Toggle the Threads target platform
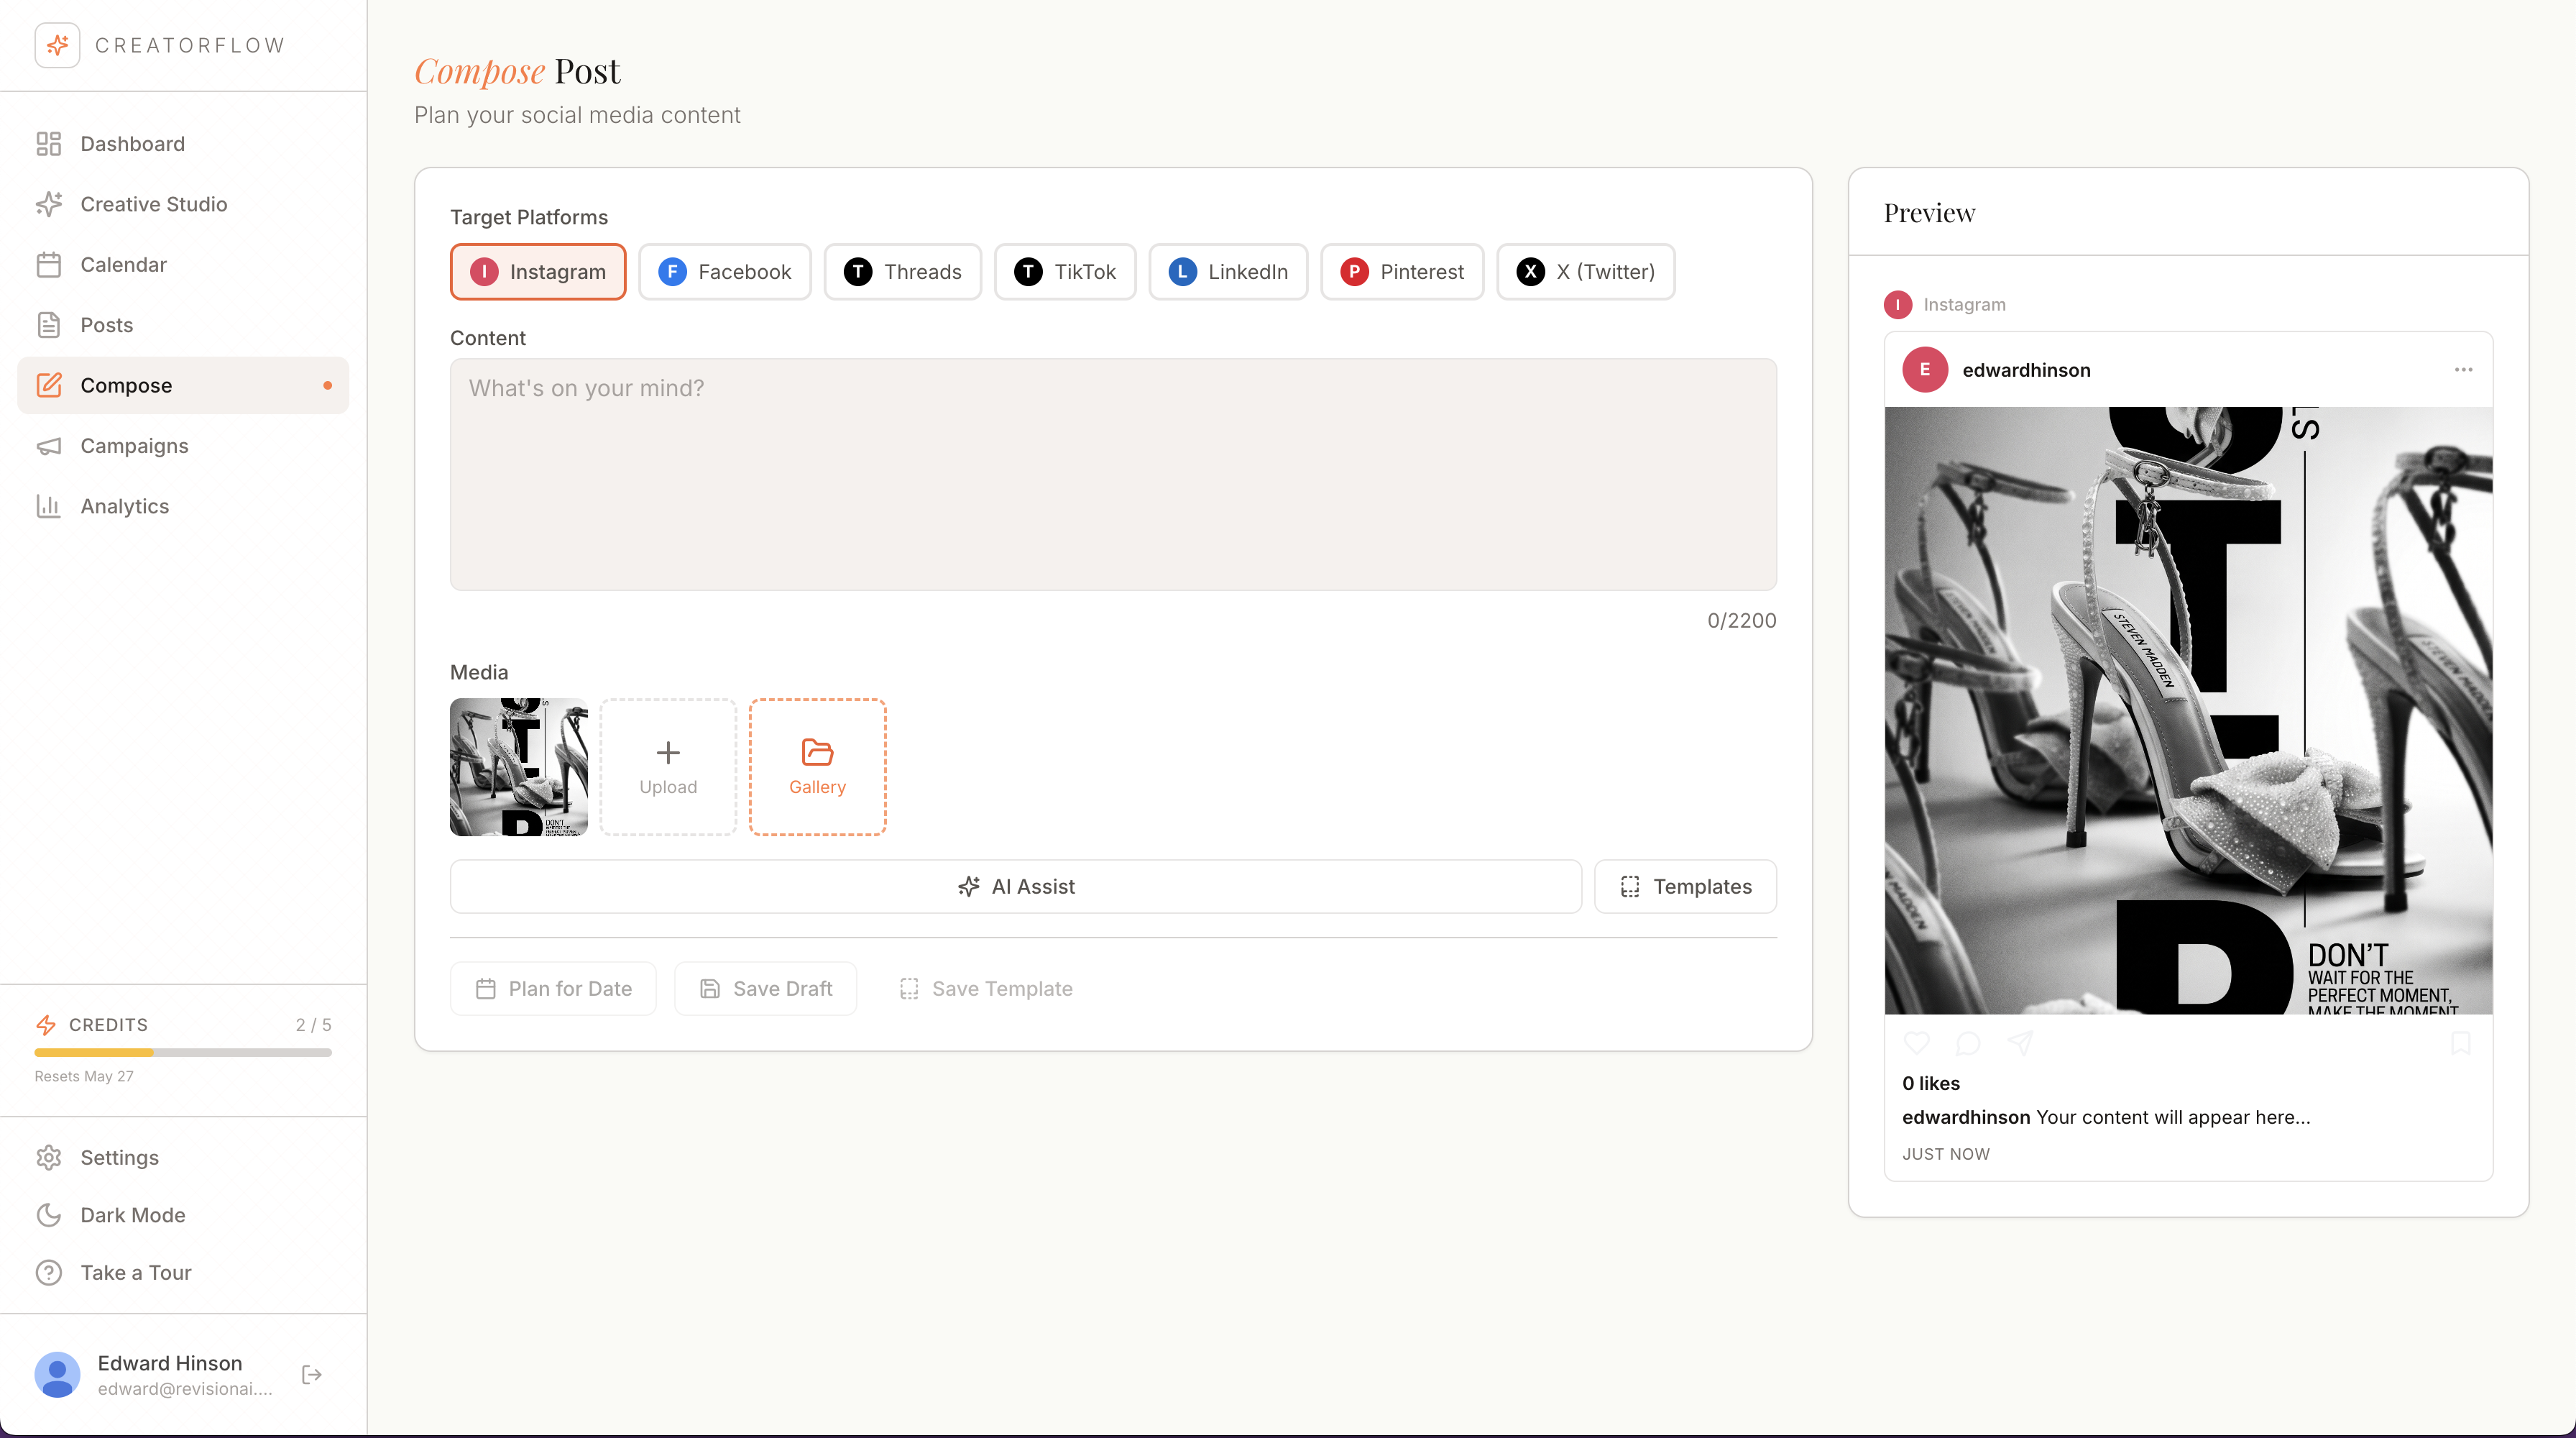The width and height of the screenshot is (2576, 1438). 903,272
